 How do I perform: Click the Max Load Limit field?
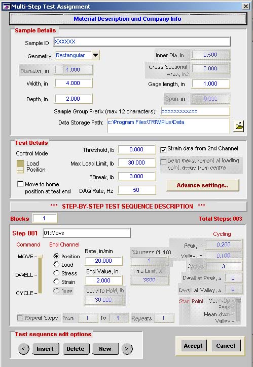tap(136, 162)
